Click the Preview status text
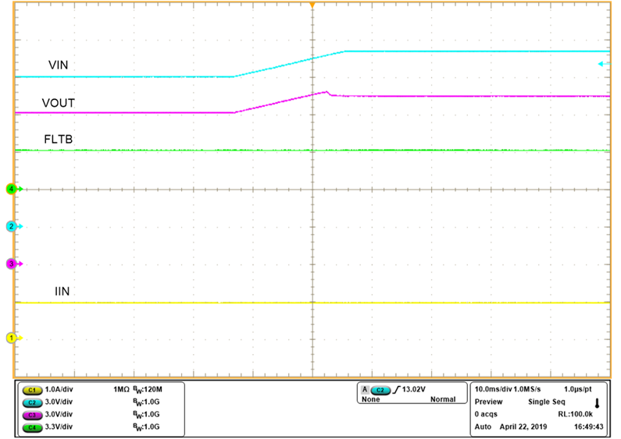Image resolution: width=621 pixels, height=439 pixels. click(x=488, y=402)
